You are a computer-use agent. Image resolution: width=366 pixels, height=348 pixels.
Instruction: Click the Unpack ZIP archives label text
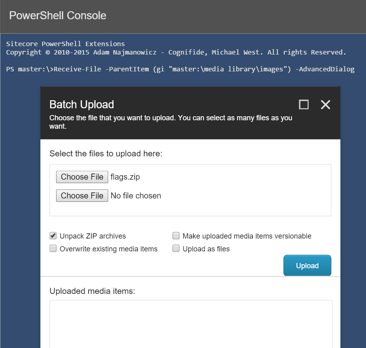pos(93,236)
